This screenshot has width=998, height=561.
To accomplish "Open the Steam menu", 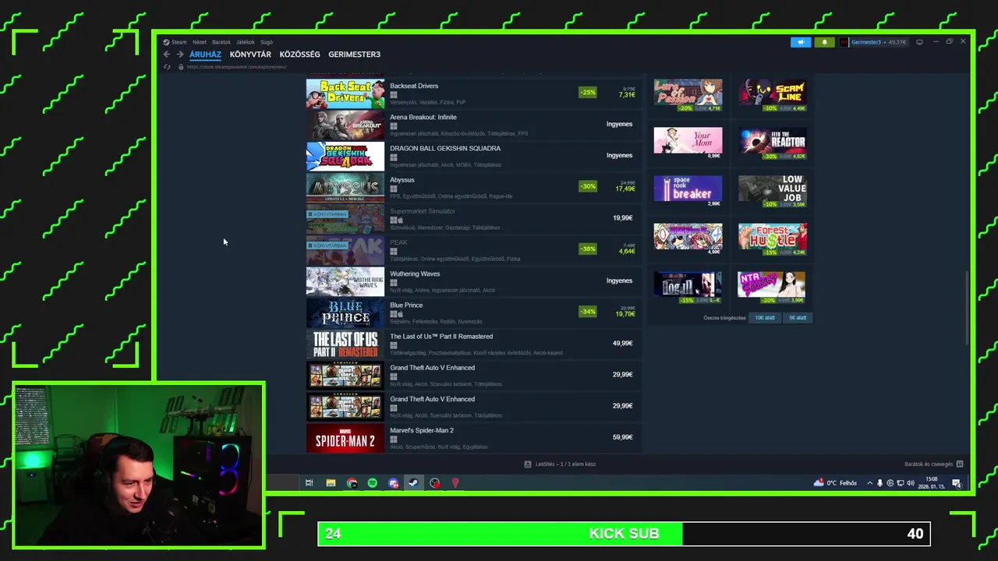I will point(179,42).
